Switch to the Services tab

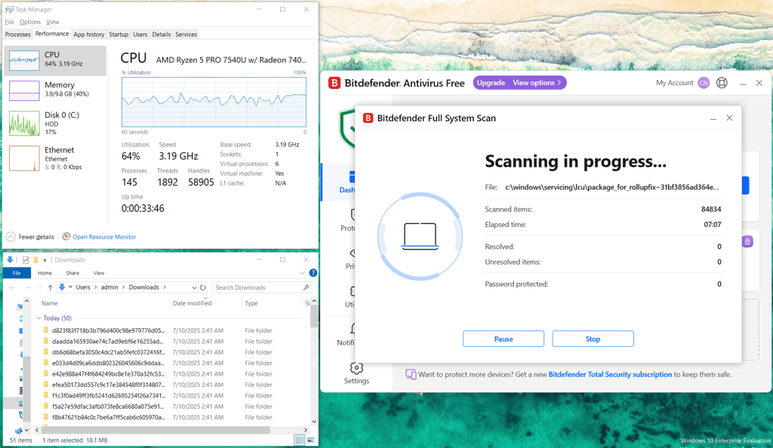tap(186, 35)
